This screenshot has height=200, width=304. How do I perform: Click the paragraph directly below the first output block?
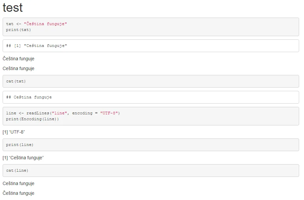tap(19, 59)
